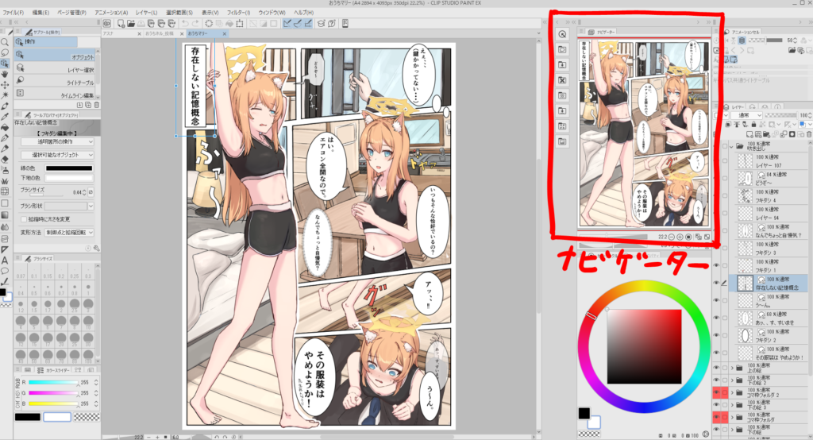Select the 0.07 brush size preset
Image resolution: width=813 pixels, height=440 pixels.
21,273
